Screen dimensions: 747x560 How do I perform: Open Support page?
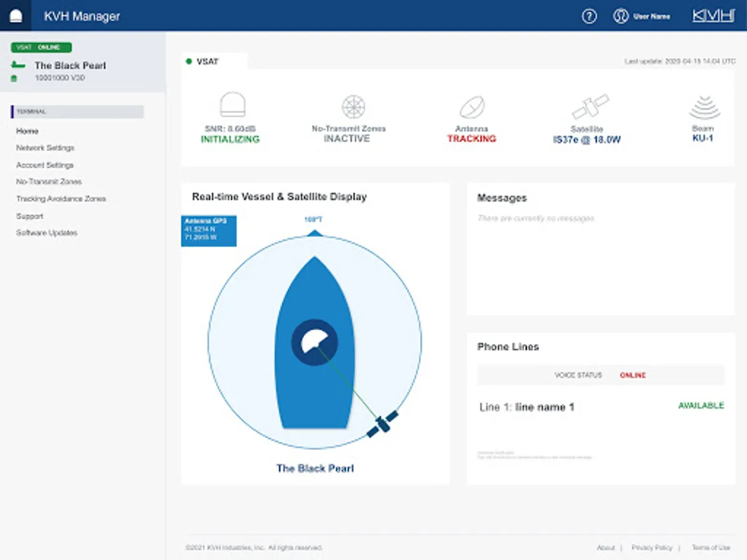point(30,217)
